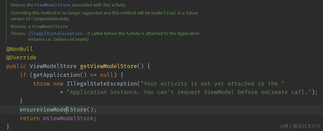Select the @Override annotation
The image size is (323, 131).
pos(21,57)
